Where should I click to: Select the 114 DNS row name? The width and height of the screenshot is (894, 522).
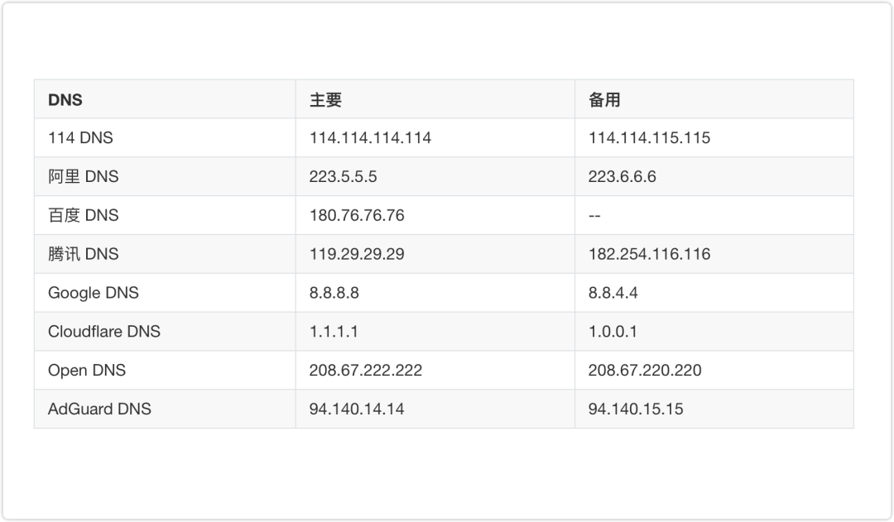pyautogui.click(x=80, y=138)
